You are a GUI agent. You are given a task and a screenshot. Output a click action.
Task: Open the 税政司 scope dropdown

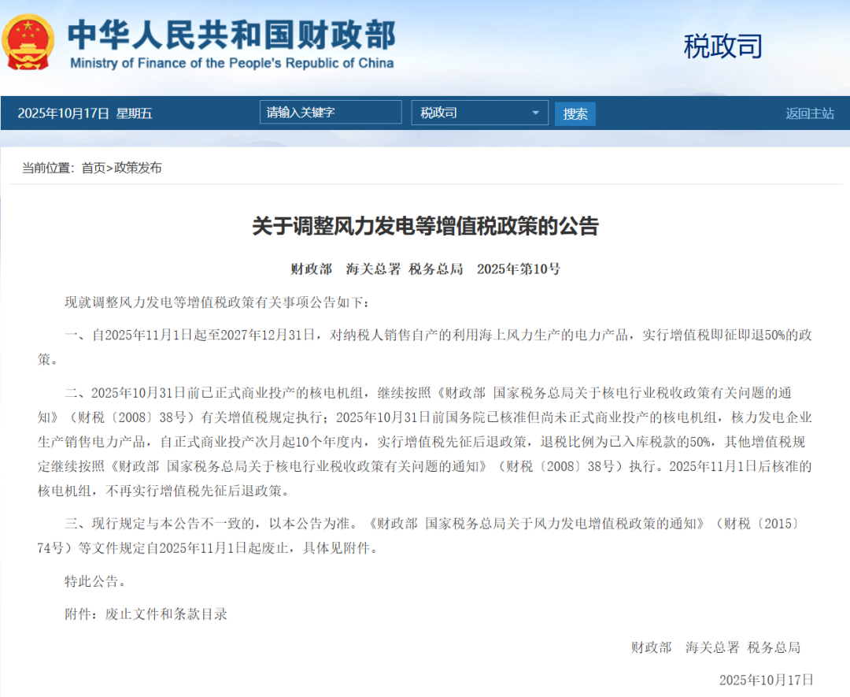click(x=480, y=113)
